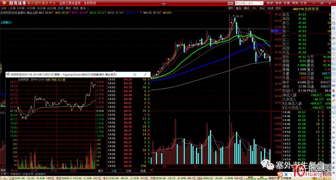Select the 日线 daily chart tab

point(61,8)
